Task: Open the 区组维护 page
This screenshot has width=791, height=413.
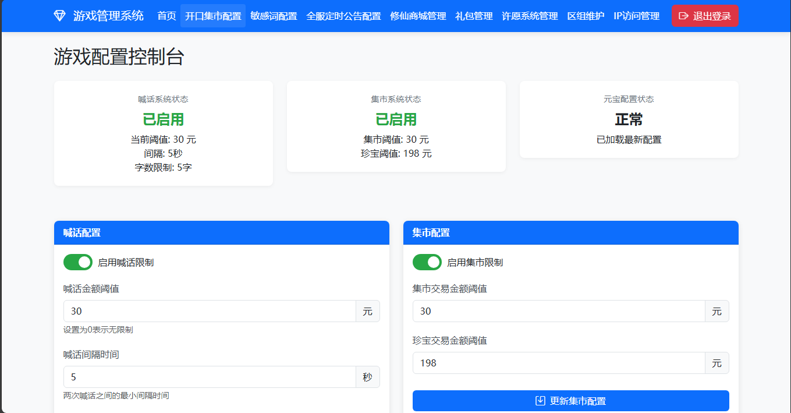Action: [x=585, y=16]
